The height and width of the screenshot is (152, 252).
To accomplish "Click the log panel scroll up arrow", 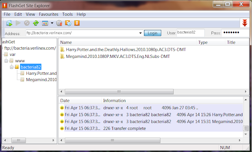I will coord(246,100).
